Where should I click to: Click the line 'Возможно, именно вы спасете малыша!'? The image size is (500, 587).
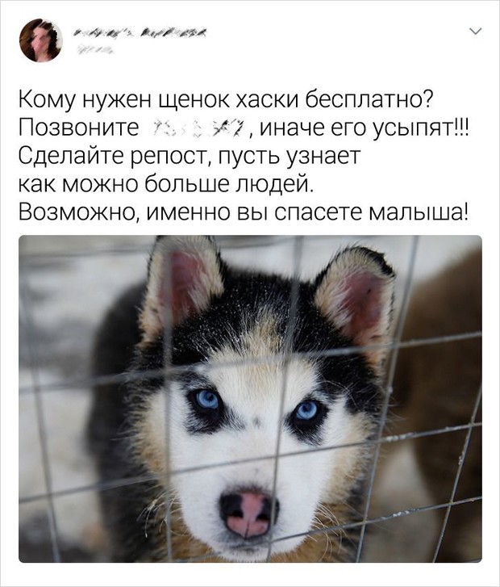(243, 213)
